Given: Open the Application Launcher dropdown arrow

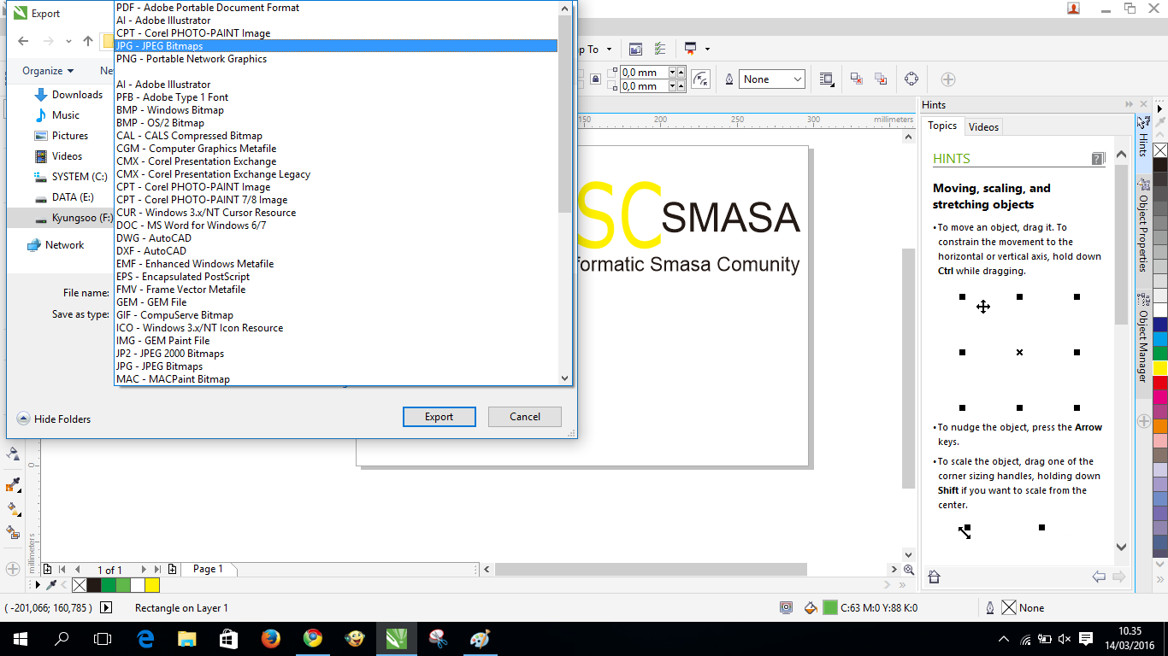Looking at the screenshot, I should pos(708,50).
